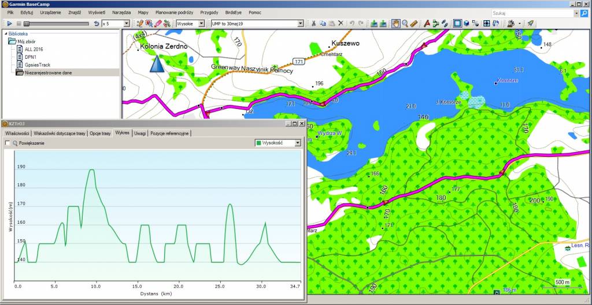Click in the Szukaj search field
This screenshot has width=592, height=305.
531,13
